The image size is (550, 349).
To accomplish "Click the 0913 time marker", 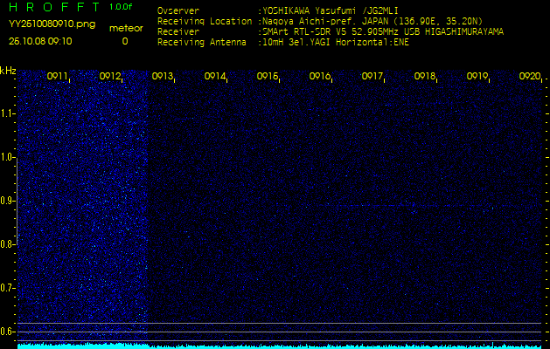I will pyautogui.click(x=162, y=76).
